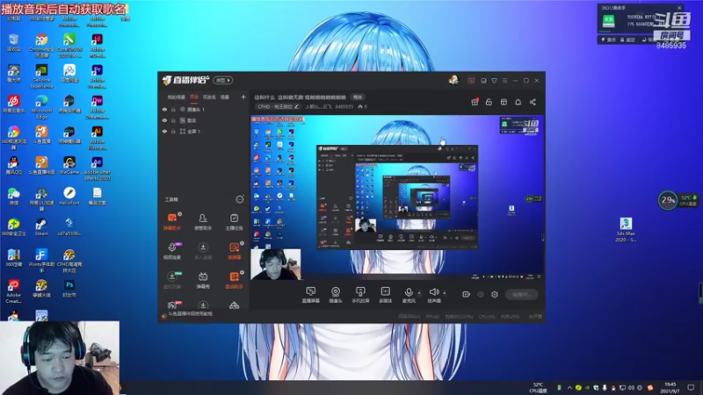Open the Steam desktop shortcut
This screenshot has height=395, width=703.
click(41, 226)
